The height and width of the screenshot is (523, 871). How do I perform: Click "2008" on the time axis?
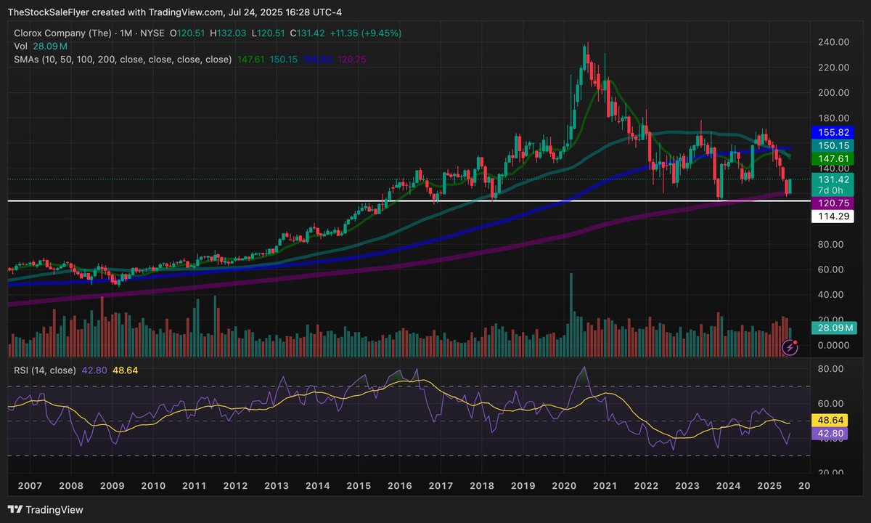(70, 486)
